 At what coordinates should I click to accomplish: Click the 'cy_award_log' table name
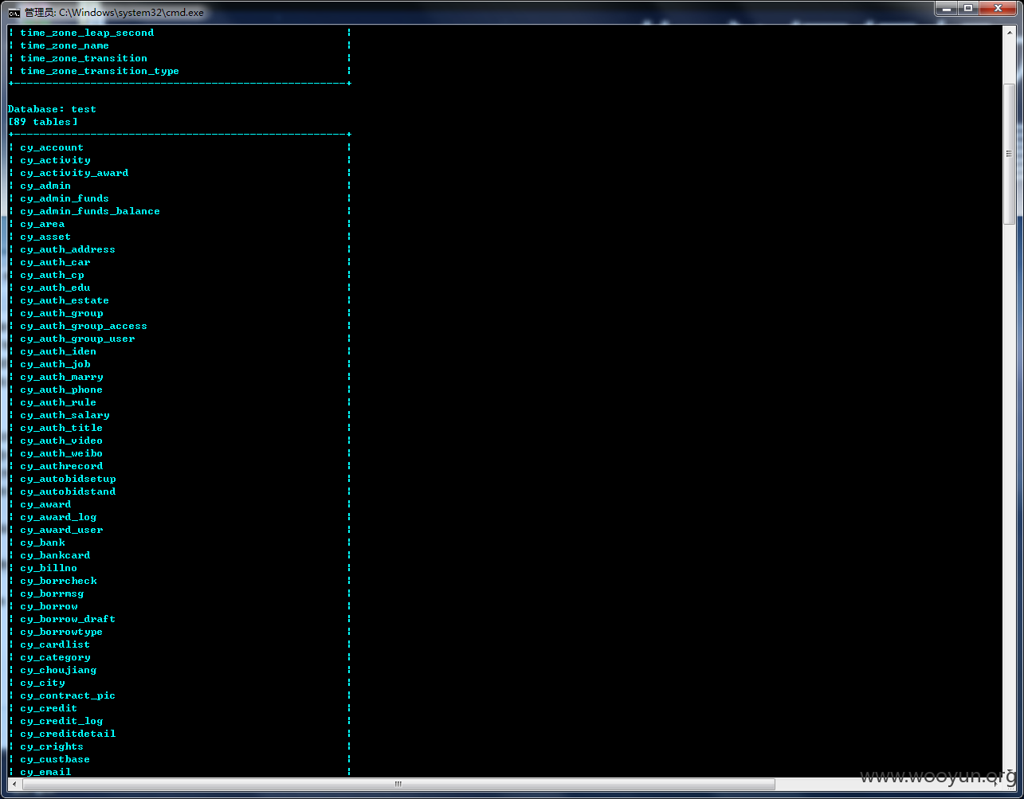point(58,517)
